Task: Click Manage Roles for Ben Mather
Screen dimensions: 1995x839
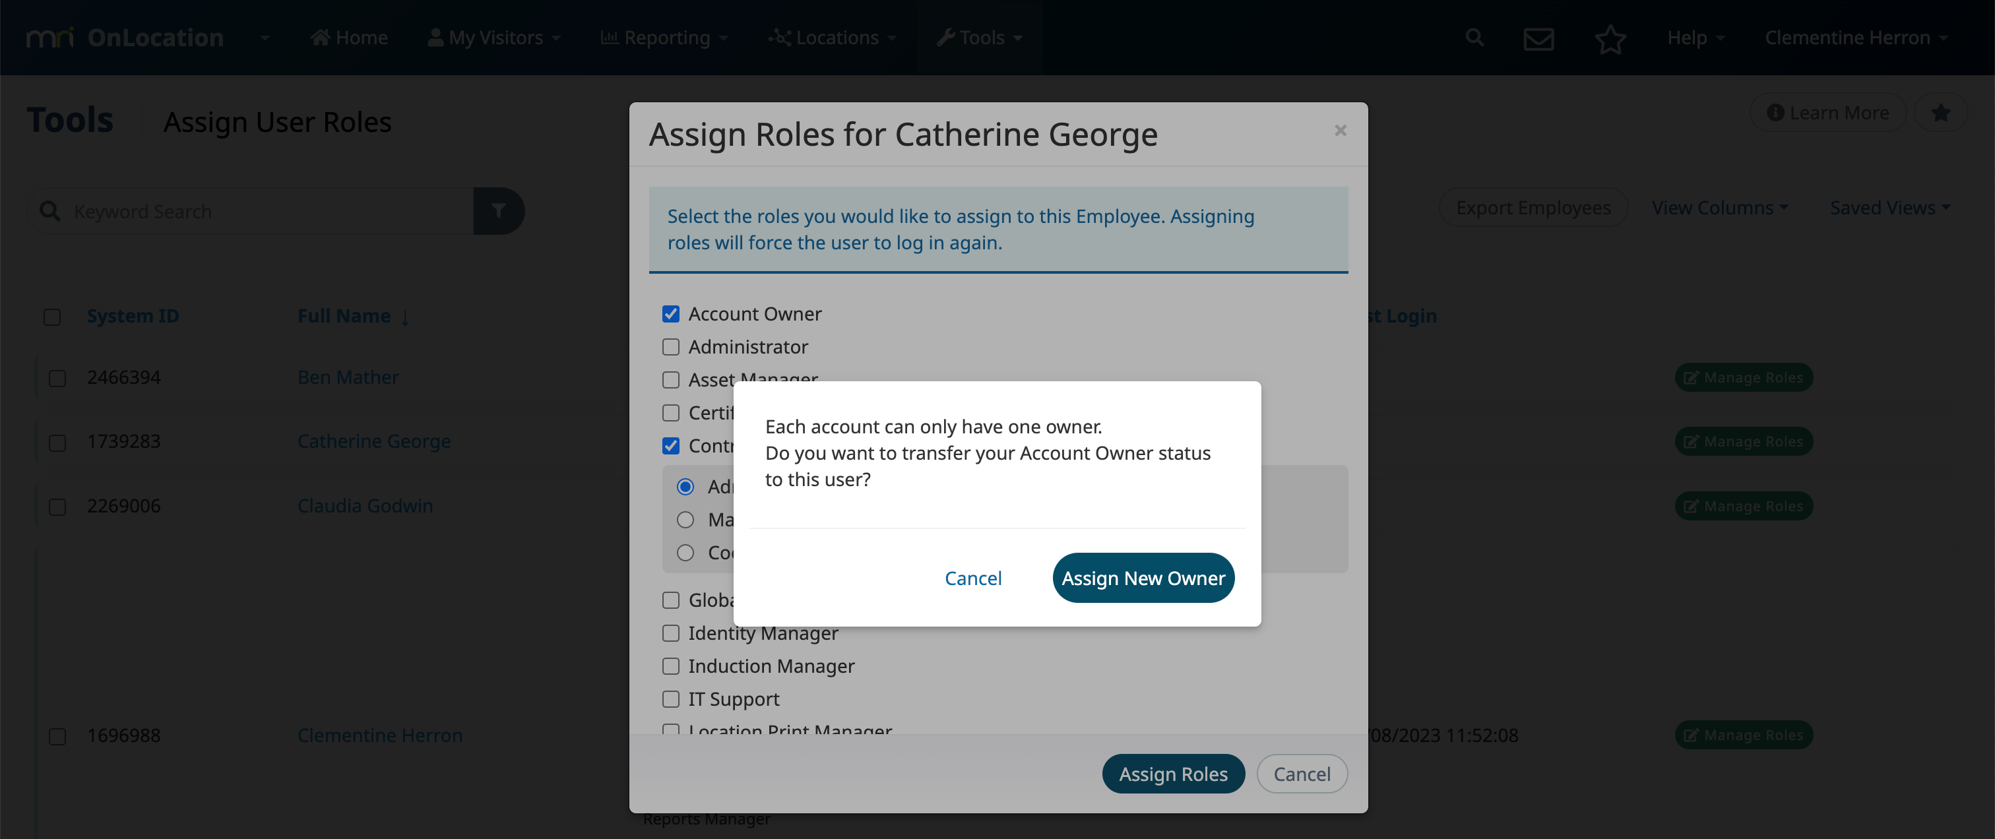Action: pyautogui.click(x=1743, y=377)
